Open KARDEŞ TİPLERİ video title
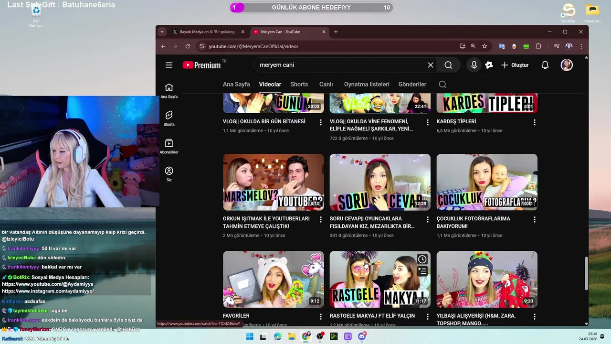 [456, 121]
